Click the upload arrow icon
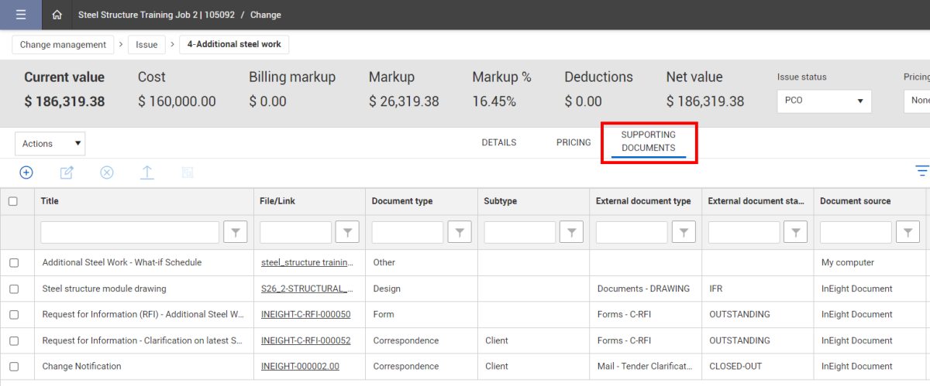The height and width of the screenshot is (386, 930). pyautogui.click(x=146, y=173)
